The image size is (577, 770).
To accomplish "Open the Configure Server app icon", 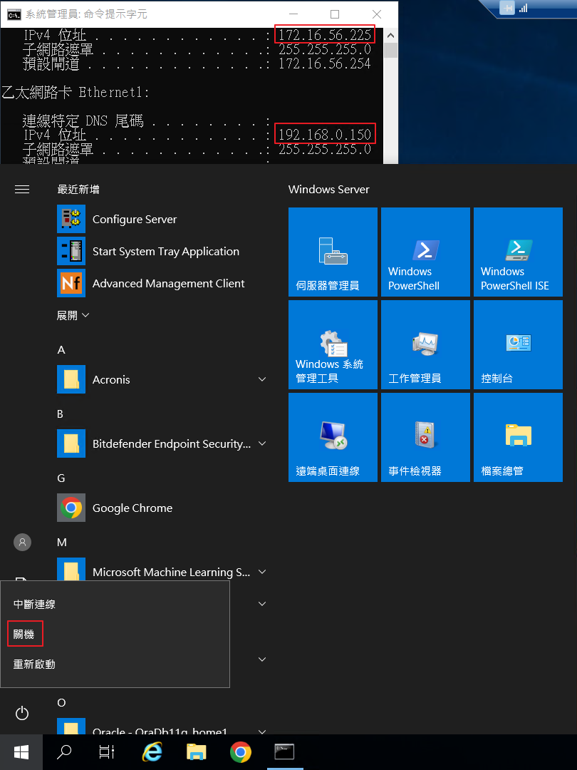I will point(71,219).
